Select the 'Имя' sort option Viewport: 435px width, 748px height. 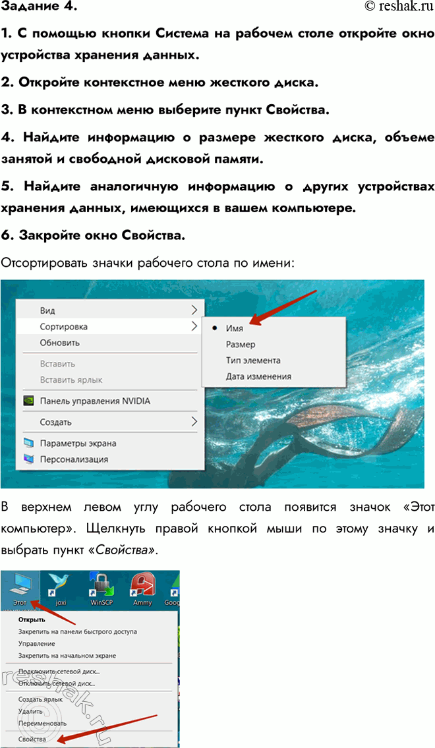[235, 328]
